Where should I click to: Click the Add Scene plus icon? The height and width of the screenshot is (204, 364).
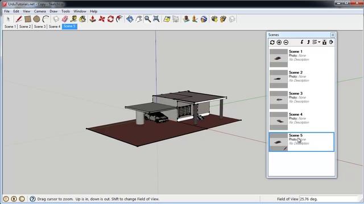tap(279, 42)
